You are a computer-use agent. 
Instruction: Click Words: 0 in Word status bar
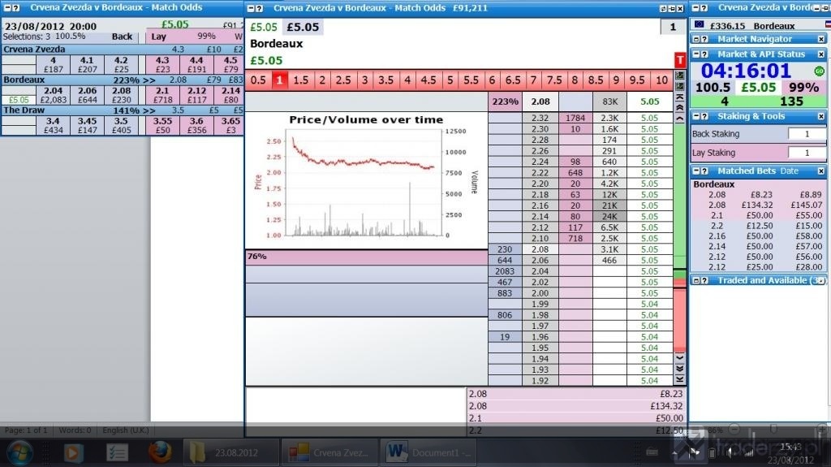point(75,430)
